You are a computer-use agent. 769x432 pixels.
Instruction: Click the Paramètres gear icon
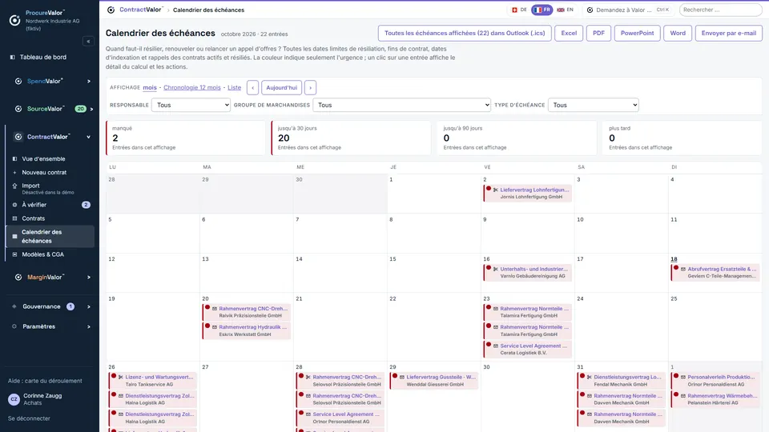click(14, 326)
